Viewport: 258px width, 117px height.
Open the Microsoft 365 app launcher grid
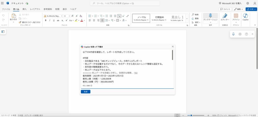pos(2,3)
